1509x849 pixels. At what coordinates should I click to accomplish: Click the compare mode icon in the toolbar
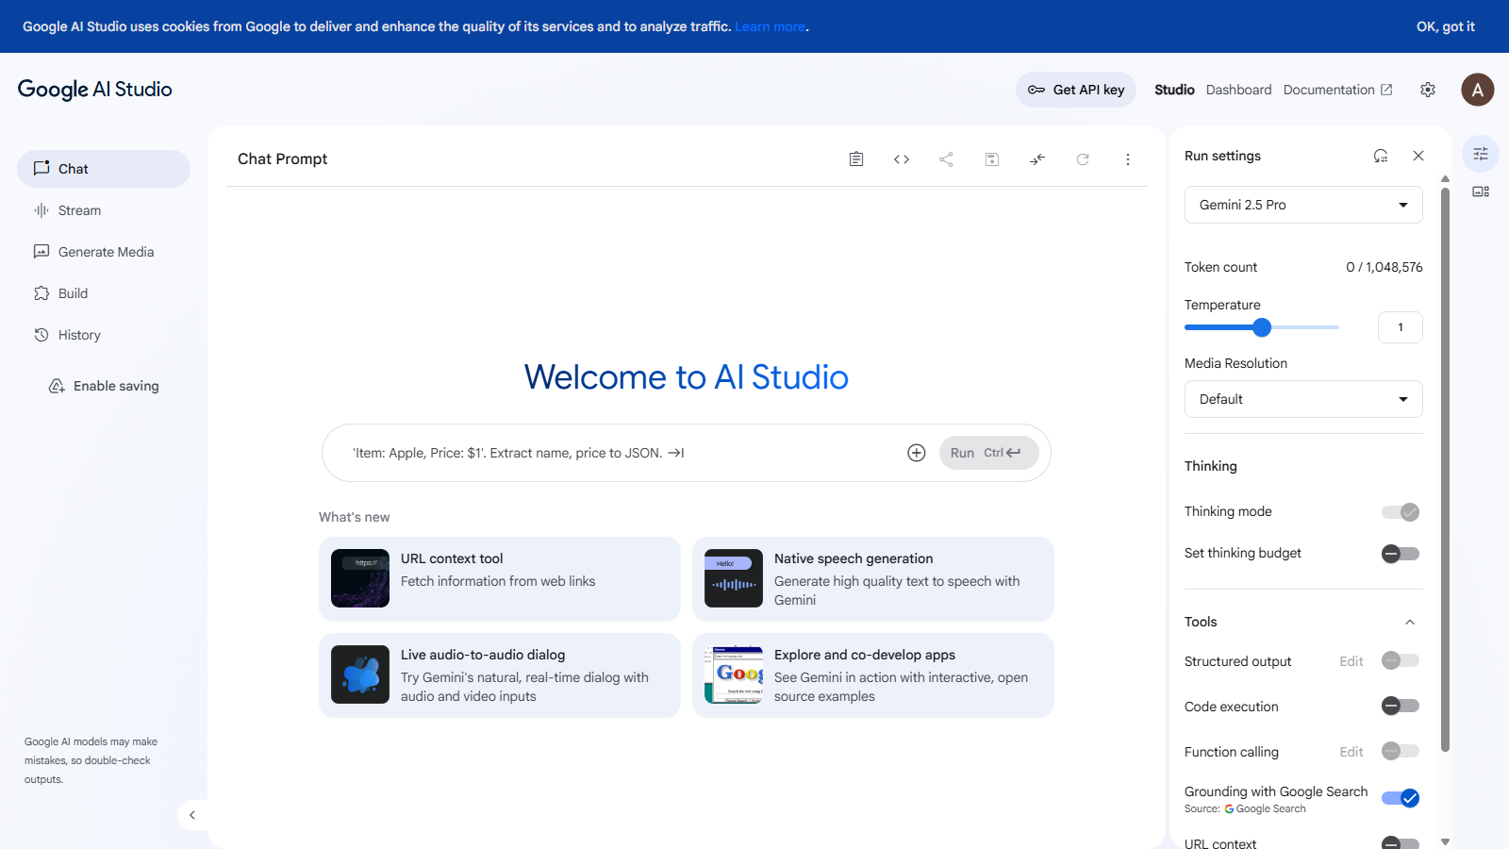point(1036,158)
